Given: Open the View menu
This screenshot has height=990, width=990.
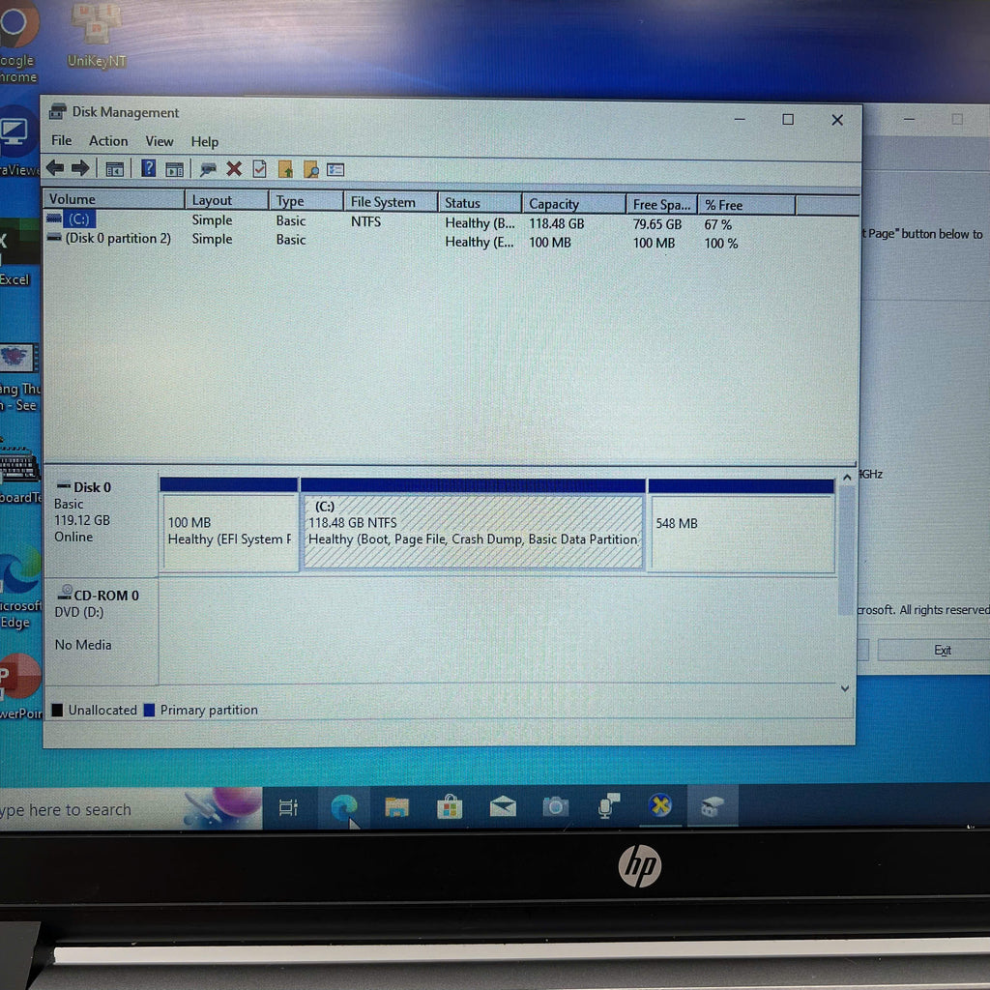Looking at the screenshot, I should [160, 141].
